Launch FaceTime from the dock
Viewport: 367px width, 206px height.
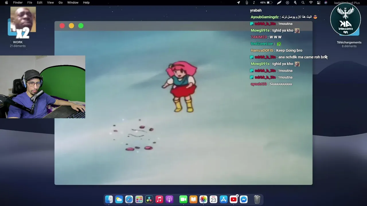click(x=183, y=199)
